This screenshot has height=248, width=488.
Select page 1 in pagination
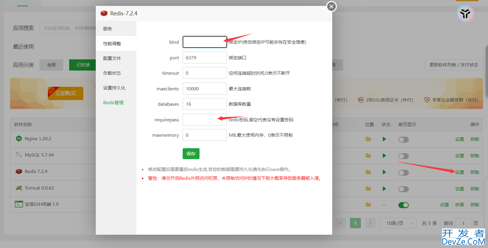coord(355,223)
